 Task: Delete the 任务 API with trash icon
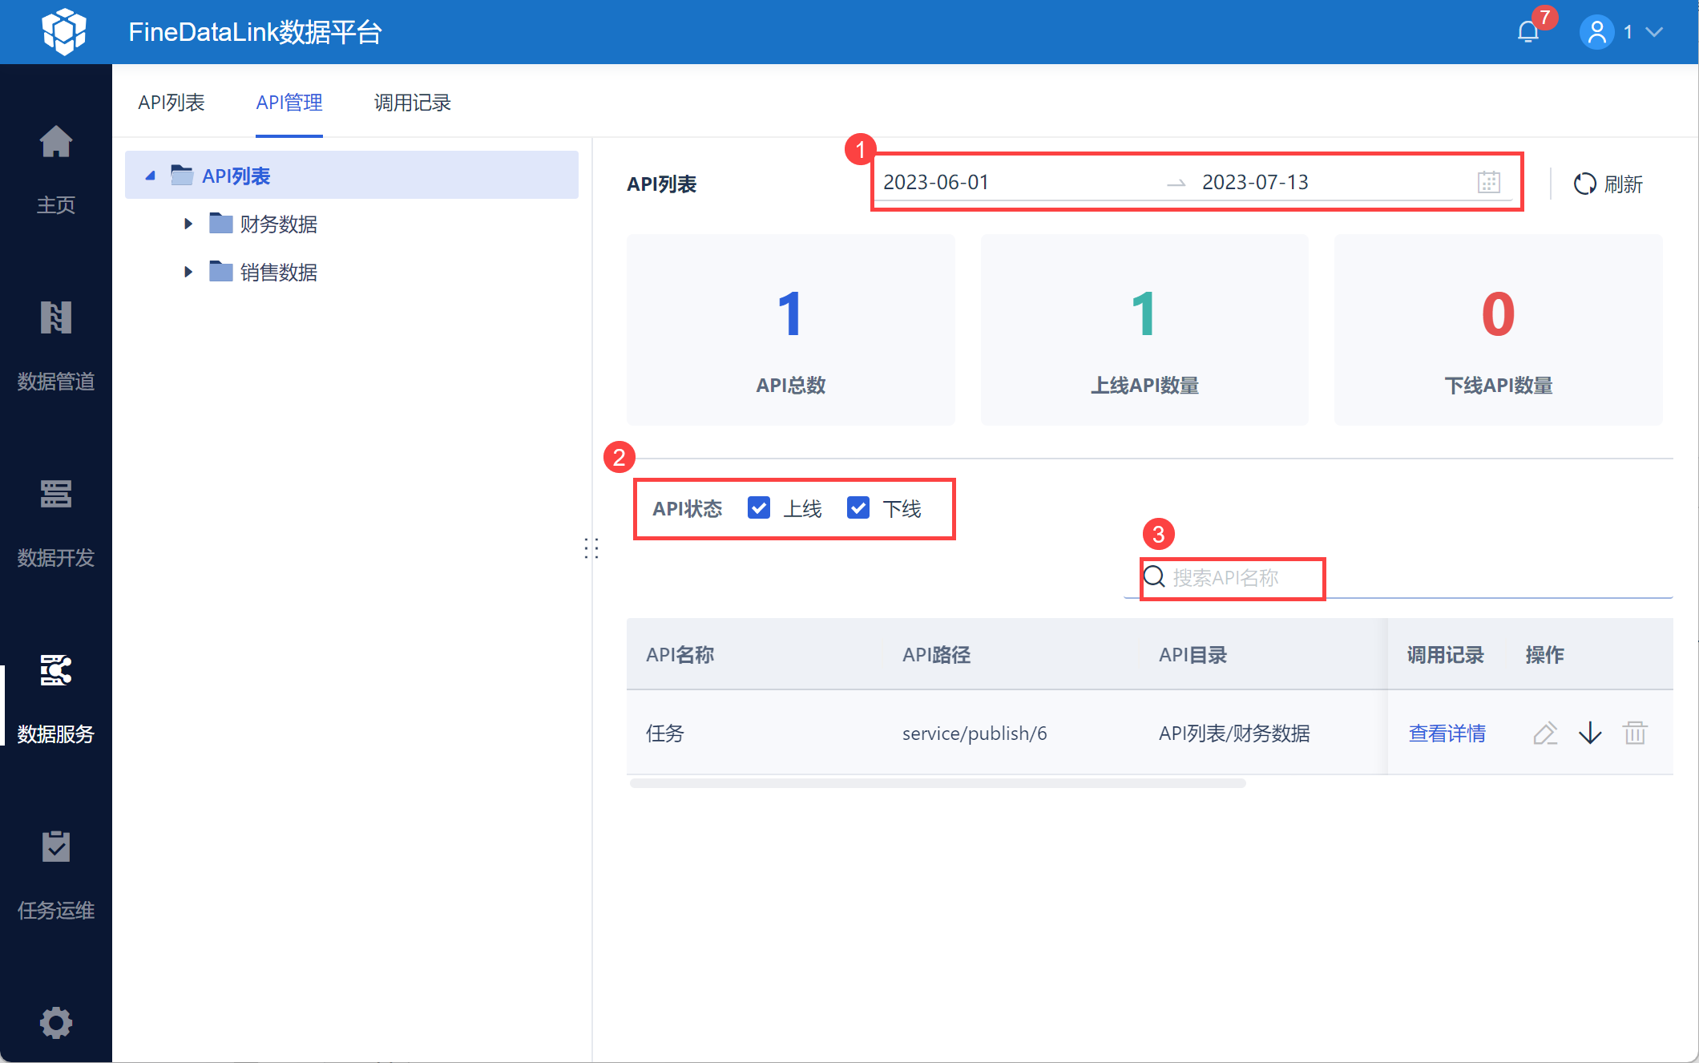1635,733
